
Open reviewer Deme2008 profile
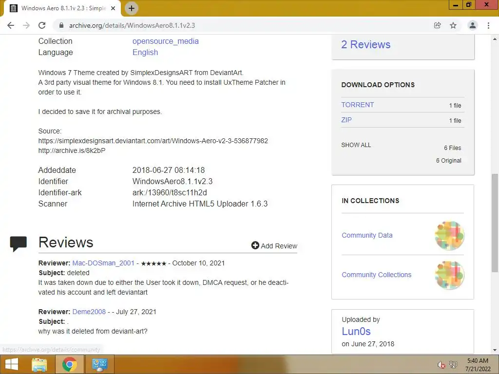89,312
